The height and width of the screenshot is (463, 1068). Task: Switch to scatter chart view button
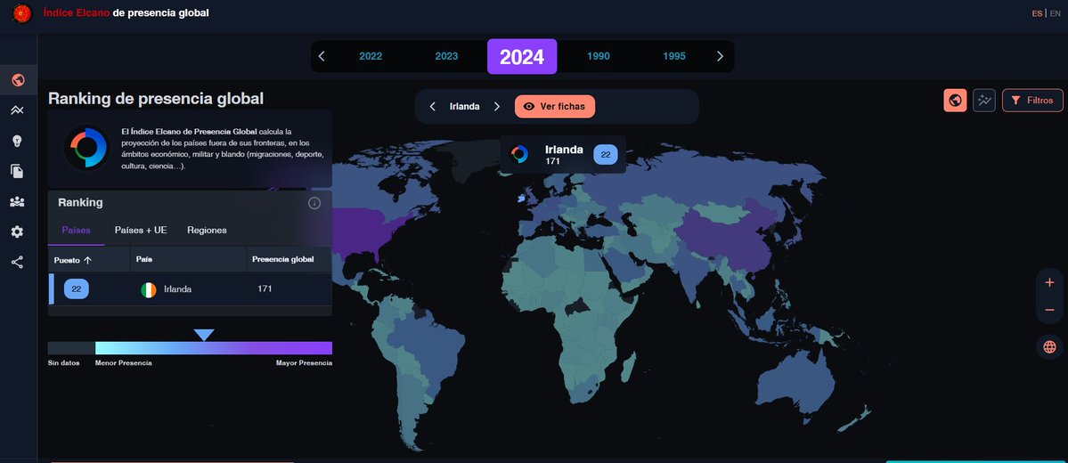point(983,100)
